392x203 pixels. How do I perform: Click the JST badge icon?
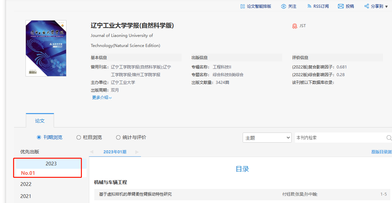tap(295, 26)
